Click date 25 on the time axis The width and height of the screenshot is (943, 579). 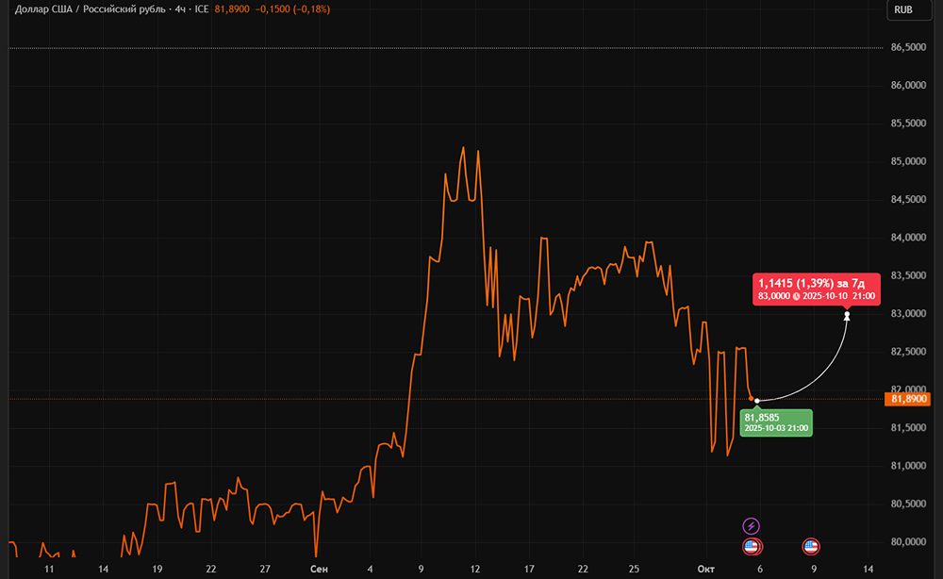click(634, 569)
